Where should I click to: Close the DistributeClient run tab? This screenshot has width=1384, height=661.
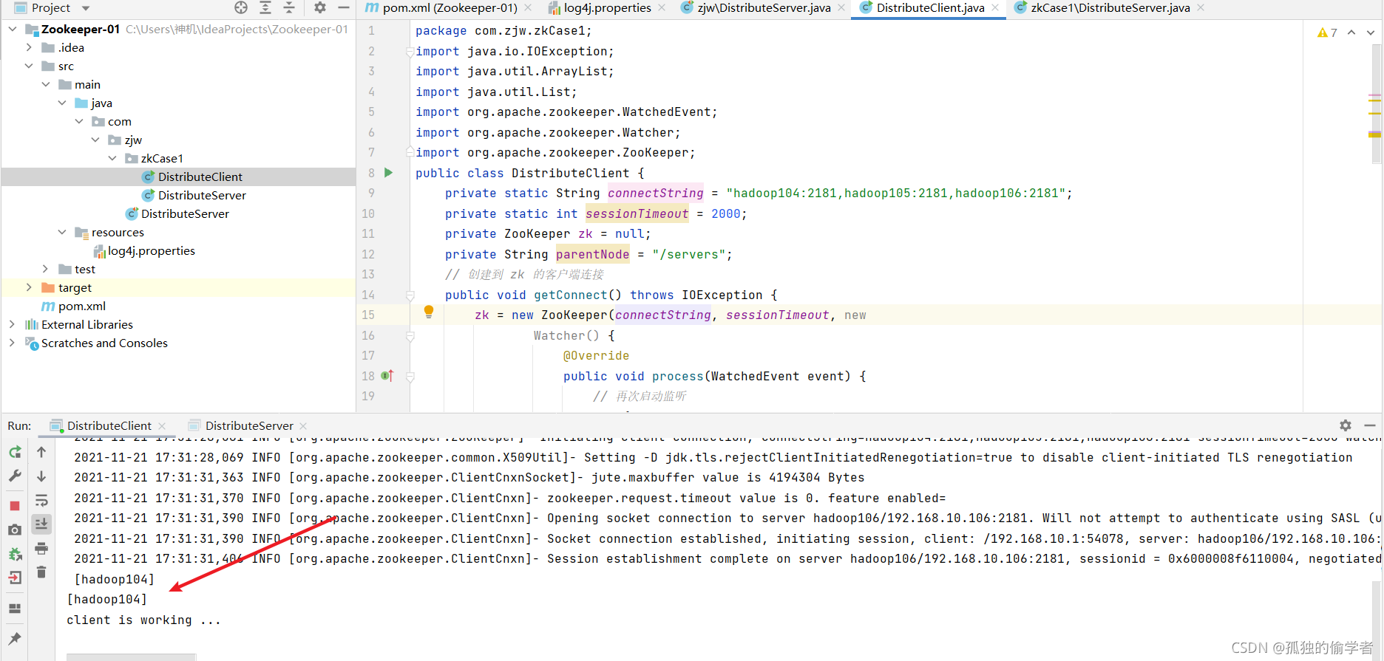coord(162,426)
